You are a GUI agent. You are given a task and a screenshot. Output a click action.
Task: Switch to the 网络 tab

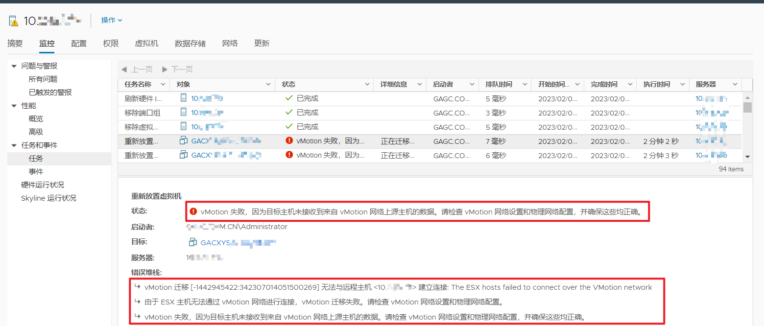230,43
